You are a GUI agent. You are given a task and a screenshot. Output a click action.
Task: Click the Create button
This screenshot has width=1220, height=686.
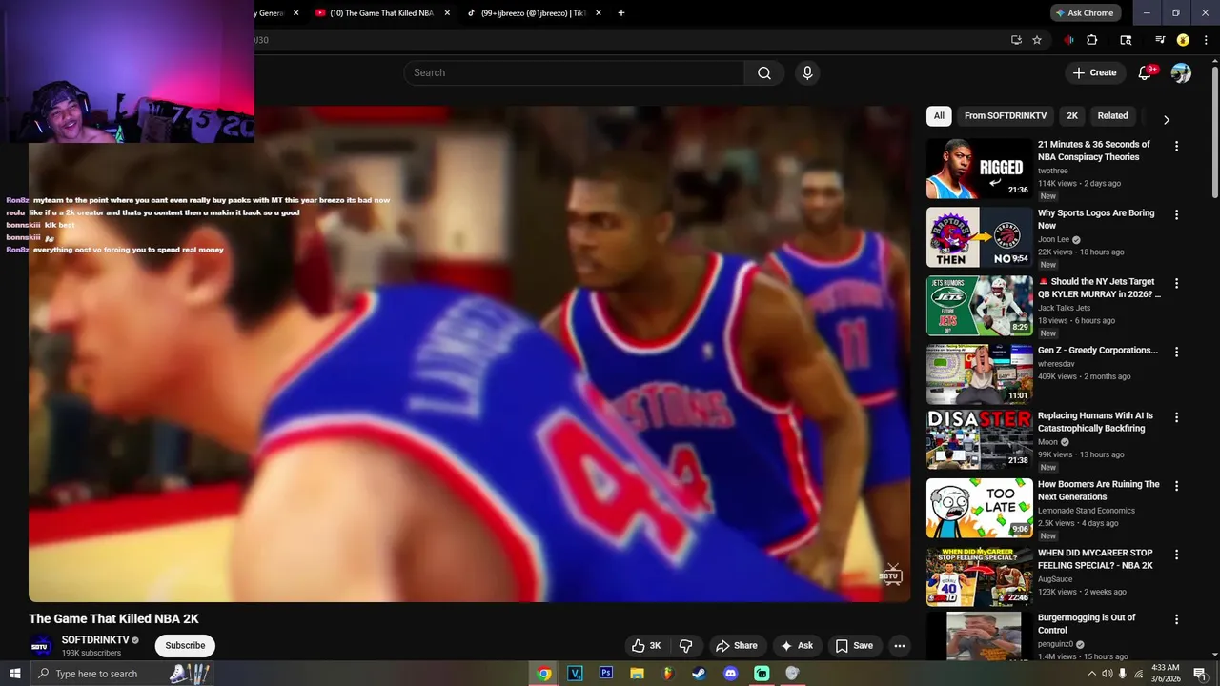pos(1094,73)
